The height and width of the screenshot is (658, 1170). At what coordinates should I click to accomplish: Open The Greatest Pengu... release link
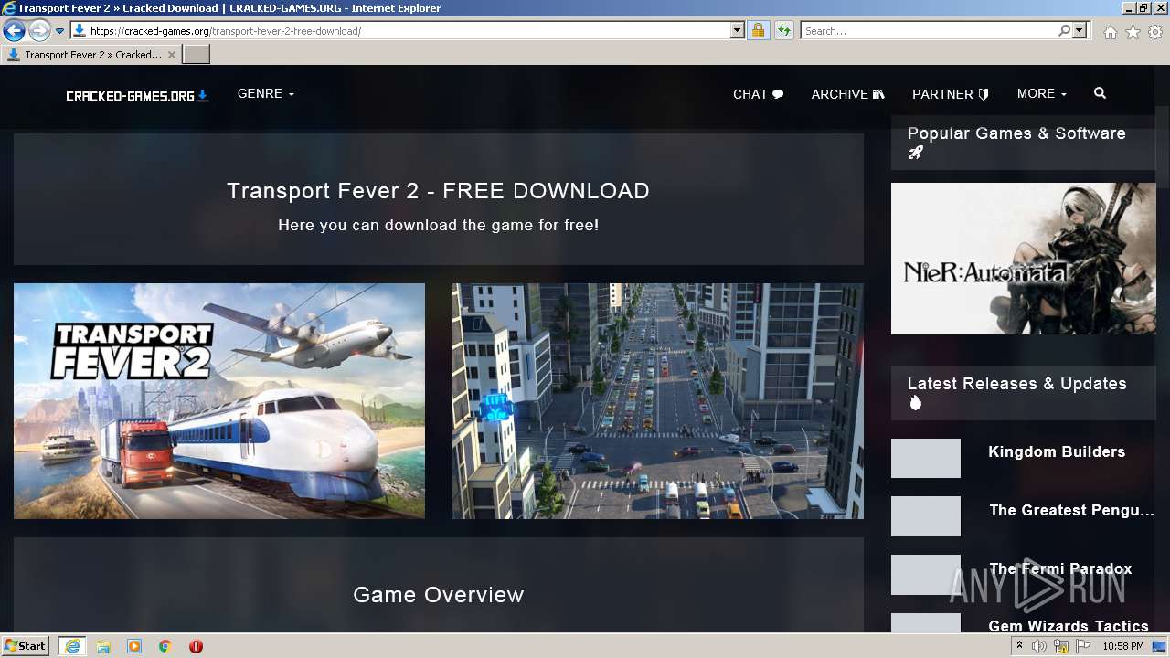pos(1072,511)
